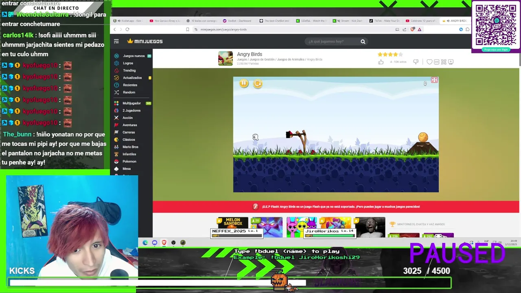Open Logros in sidebar
Viewport: 521px width, 293px height.
(x=128, y=63)
